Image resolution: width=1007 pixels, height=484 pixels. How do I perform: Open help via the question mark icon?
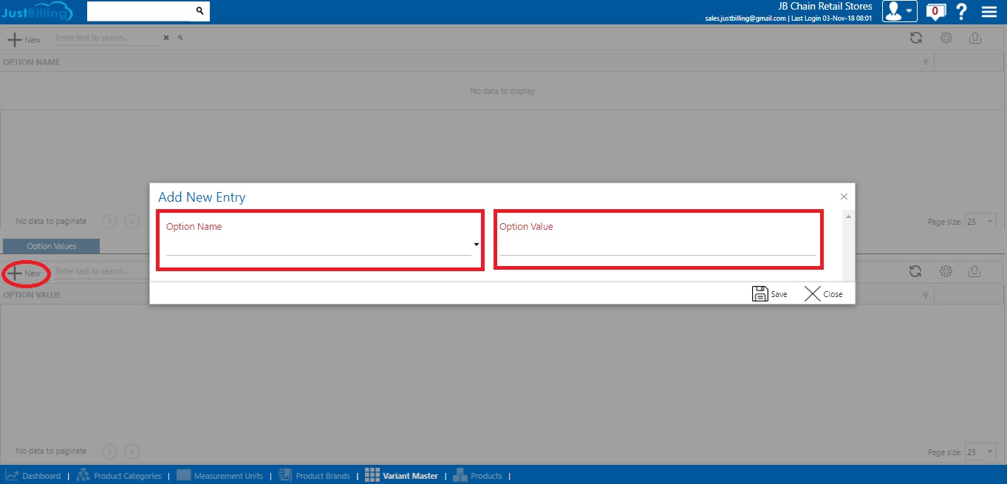coord(961,11)
